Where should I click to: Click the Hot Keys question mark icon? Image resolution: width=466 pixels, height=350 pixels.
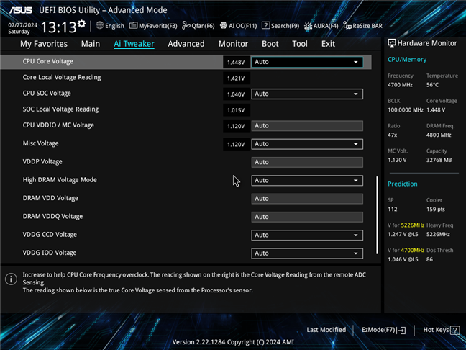click(x=454, y=330)
